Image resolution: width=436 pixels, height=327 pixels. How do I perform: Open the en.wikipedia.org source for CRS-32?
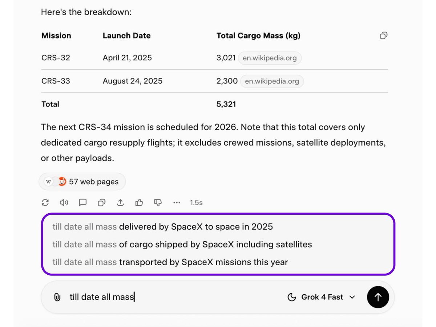270,58
